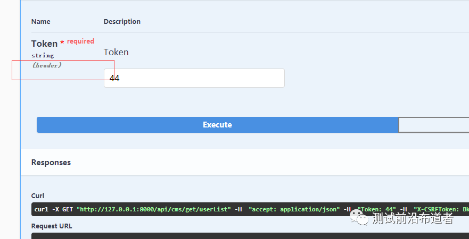The height and width of the screenshot is (239, 469).
Task: Click the Token description text above the input
Action: [116, 52]
